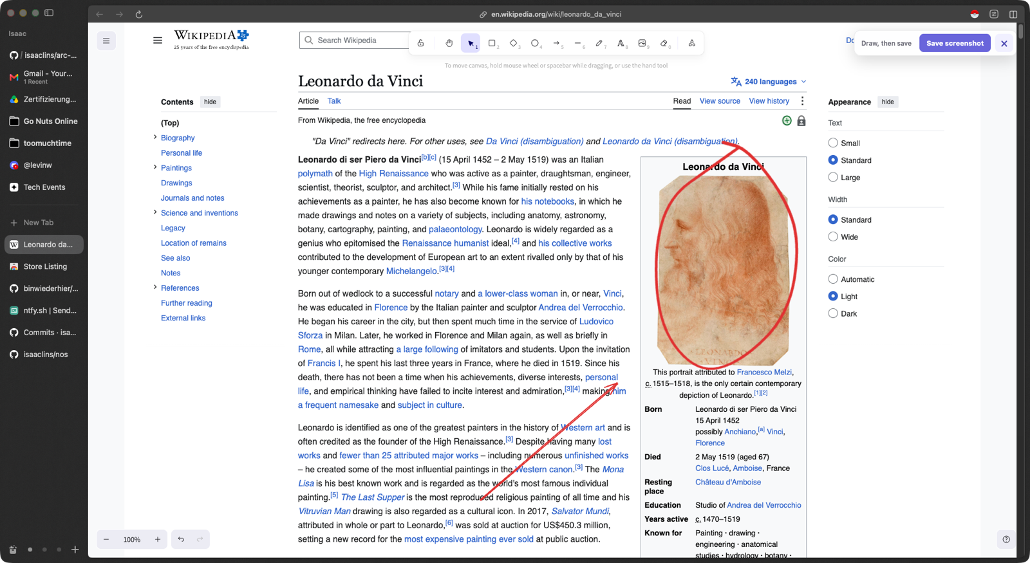Expand Paintings section in contents
Screen dimensions: 1030x563
click(x=155, y=167)
